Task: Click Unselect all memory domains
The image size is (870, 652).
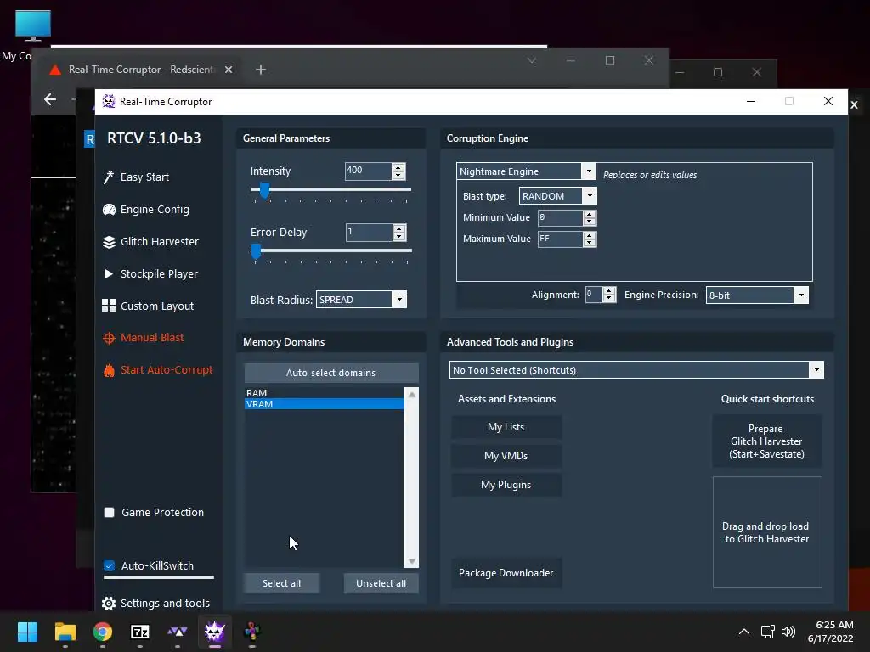Action: (381, 583)
